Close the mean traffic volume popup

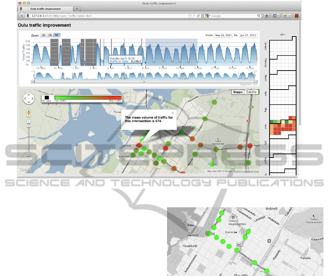[173, 113]
